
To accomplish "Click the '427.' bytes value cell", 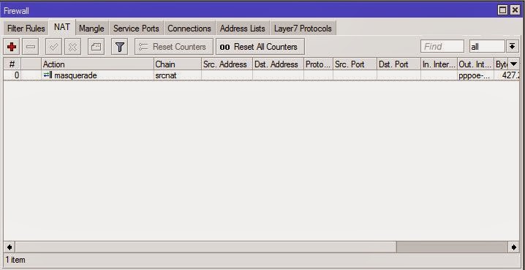I will point(507,75).
